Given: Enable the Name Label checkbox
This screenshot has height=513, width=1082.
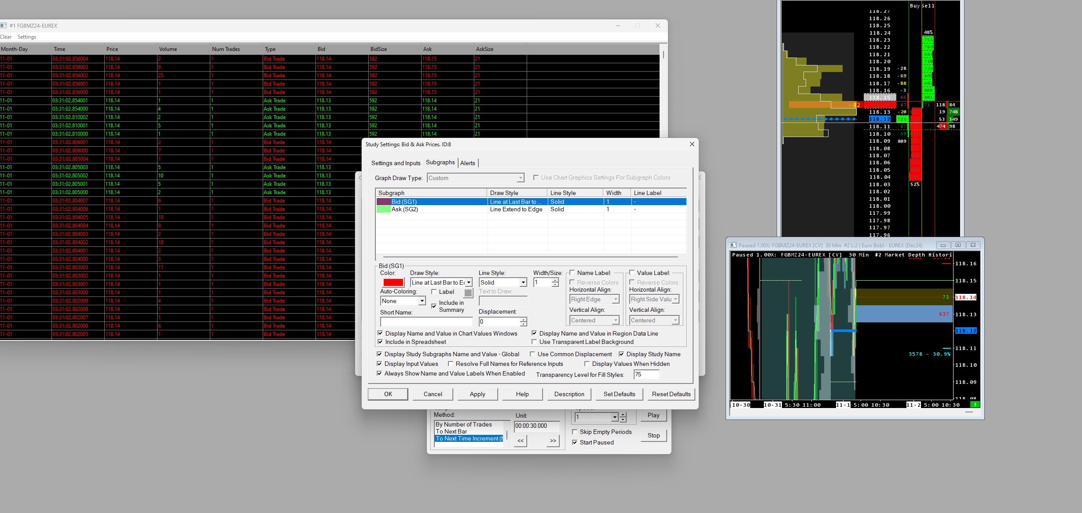Looking at the screenshot, I should 572,273.
